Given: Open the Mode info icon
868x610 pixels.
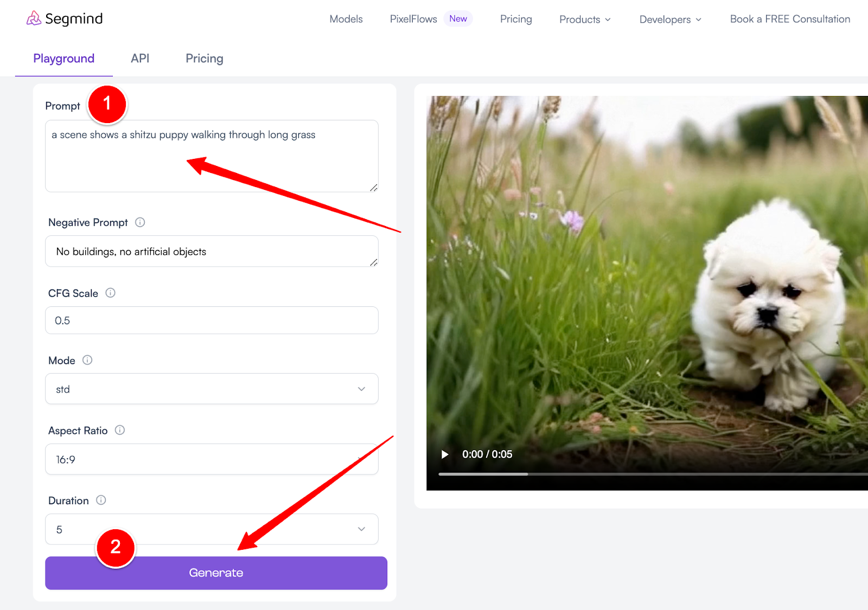Looking at the screenshot, I should [87, 360].
